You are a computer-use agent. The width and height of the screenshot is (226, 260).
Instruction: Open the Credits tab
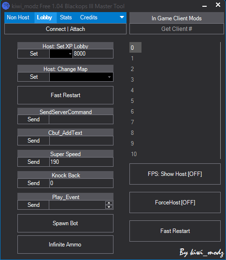pos(89,17)
